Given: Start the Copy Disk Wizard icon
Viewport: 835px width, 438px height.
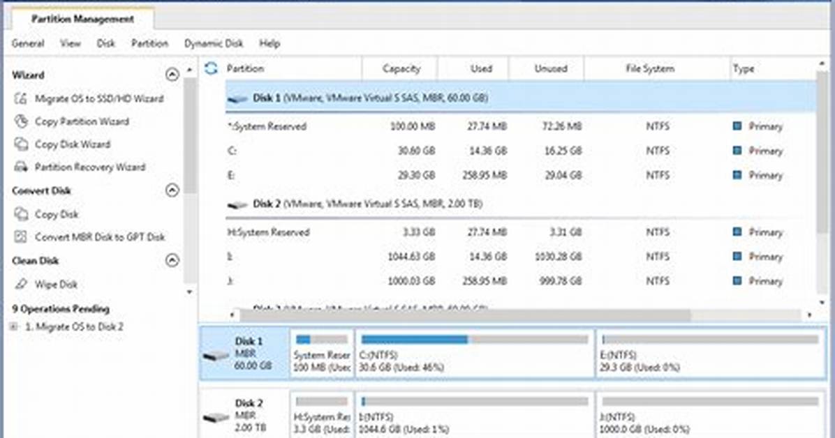Looking at the screenshot, I should click(x=20, y=144).
